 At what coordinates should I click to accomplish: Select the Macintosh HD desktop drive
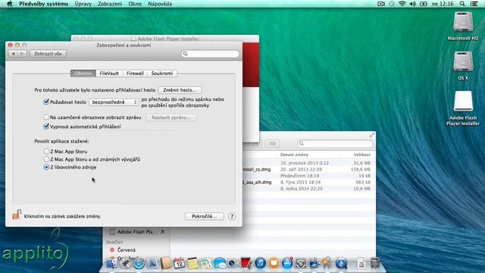pos(463,26)
